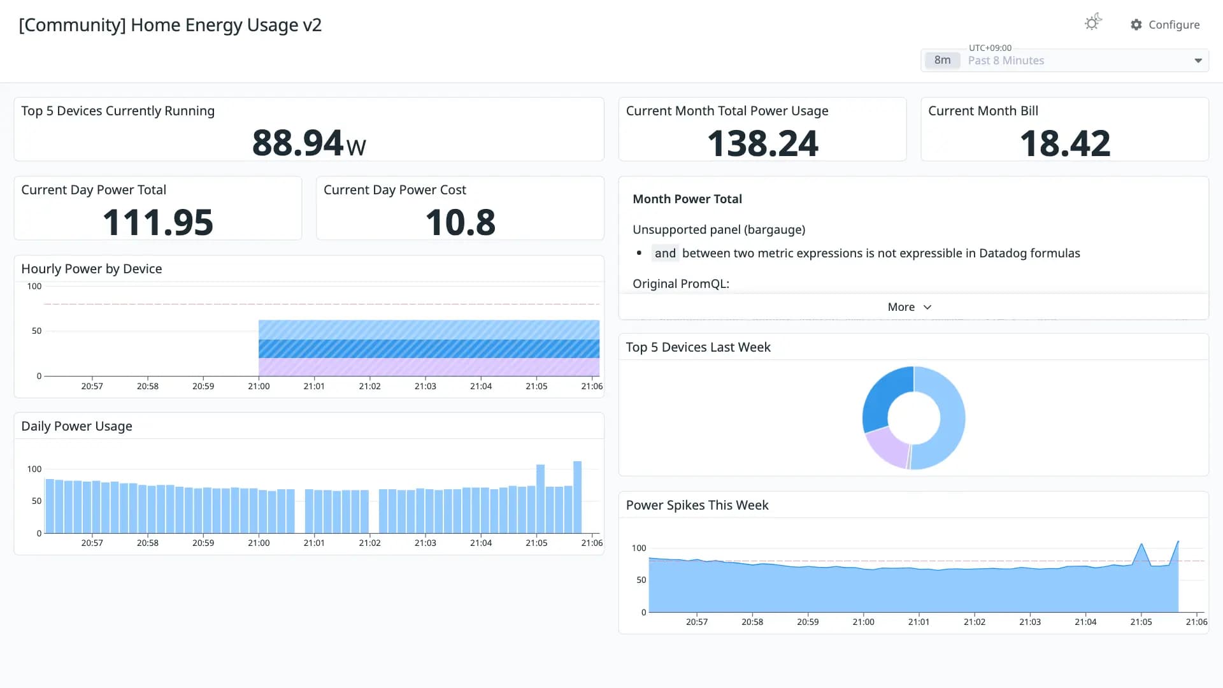Click the 10.8 Current Day Power Cost value
The height and width of the screenshot is (688, 1223).
click(461, 222)
